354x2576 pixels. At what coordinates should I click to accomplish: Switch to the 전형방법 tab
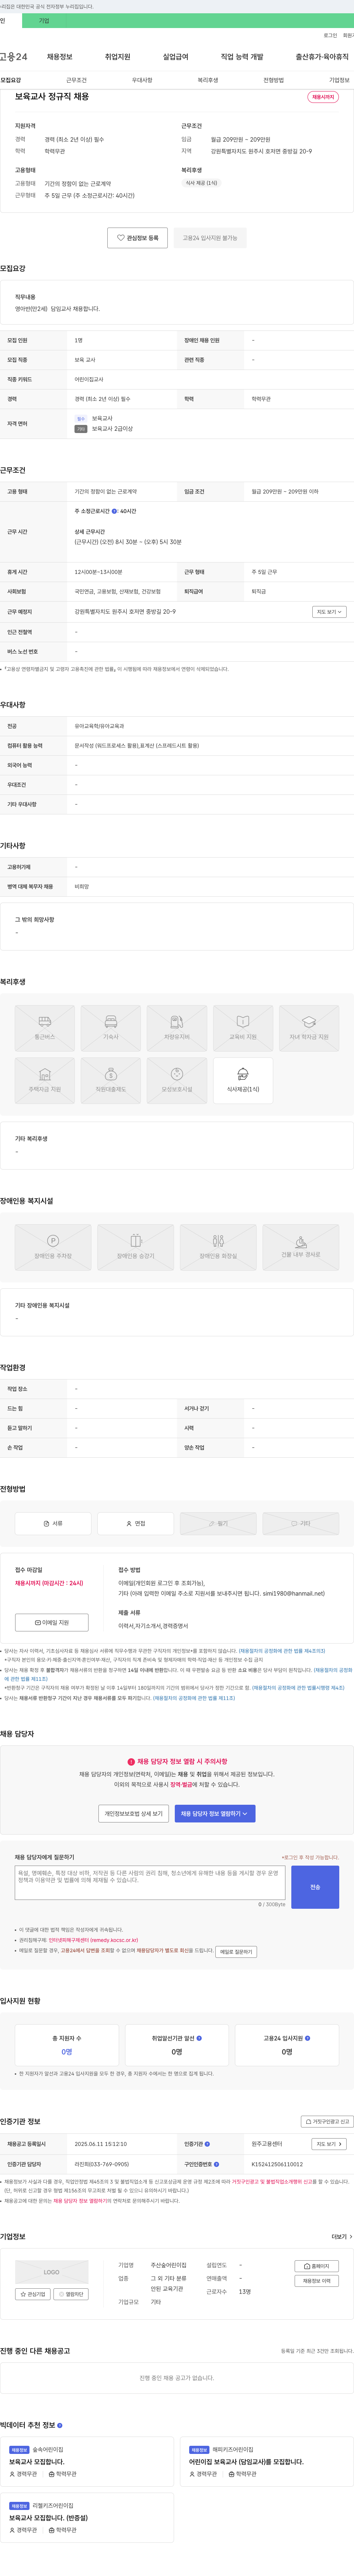point(273,80)
